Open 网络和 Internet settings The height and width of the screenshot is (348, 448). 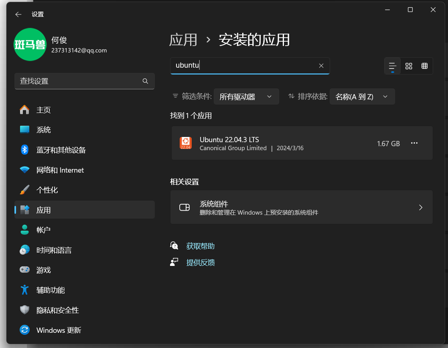[x=85, y=170]
